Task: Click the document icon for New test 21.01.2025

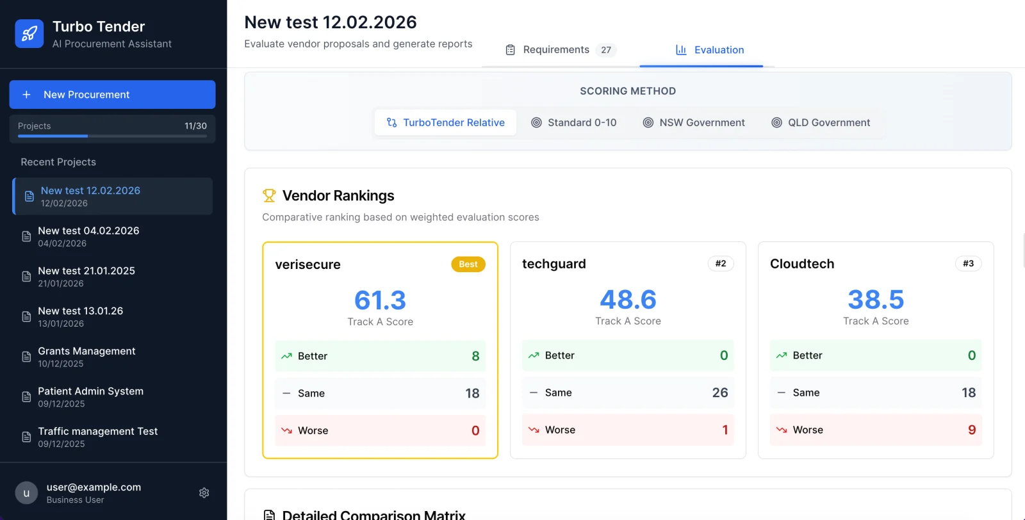Action: click(26, 277)
